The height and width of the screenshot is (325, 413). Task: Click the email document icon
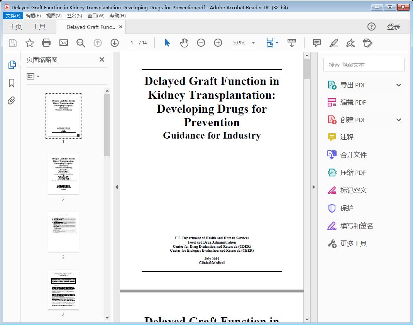[x=63, y=43]
